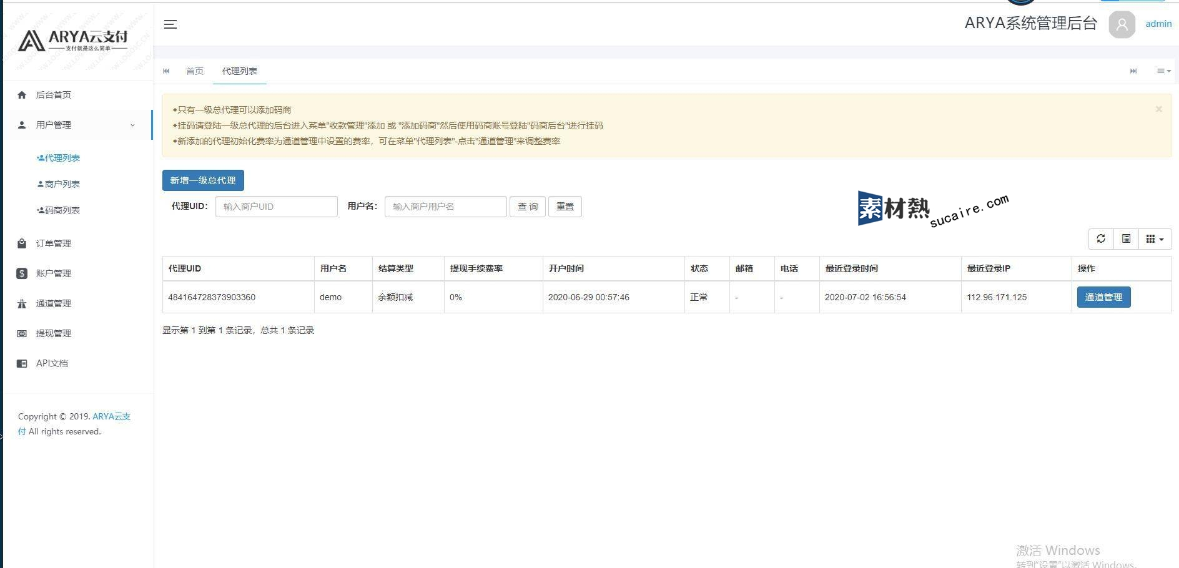Toggle the card view icon
The height and width of the screenshot is (568, 1179).
(1126, 239)
